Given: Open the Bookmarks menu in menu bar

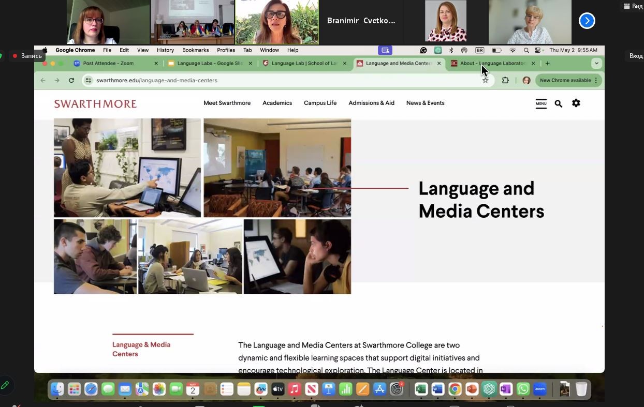Looking at the screenshot, I should point(195,50).
